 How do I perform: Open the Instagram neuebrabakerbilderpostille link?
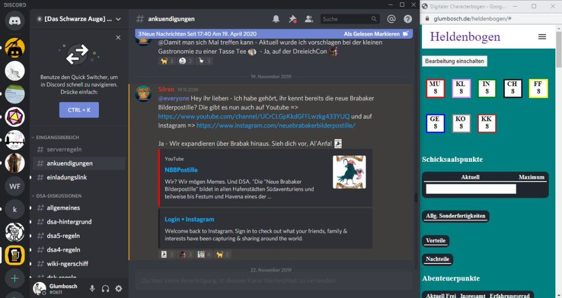click(x=276, y=125)
